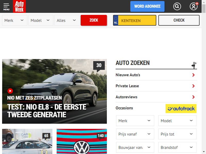The image size is (206, 154).
Task: Open the Bouwjaar vanaf dropdown
Action: [135, 147]
